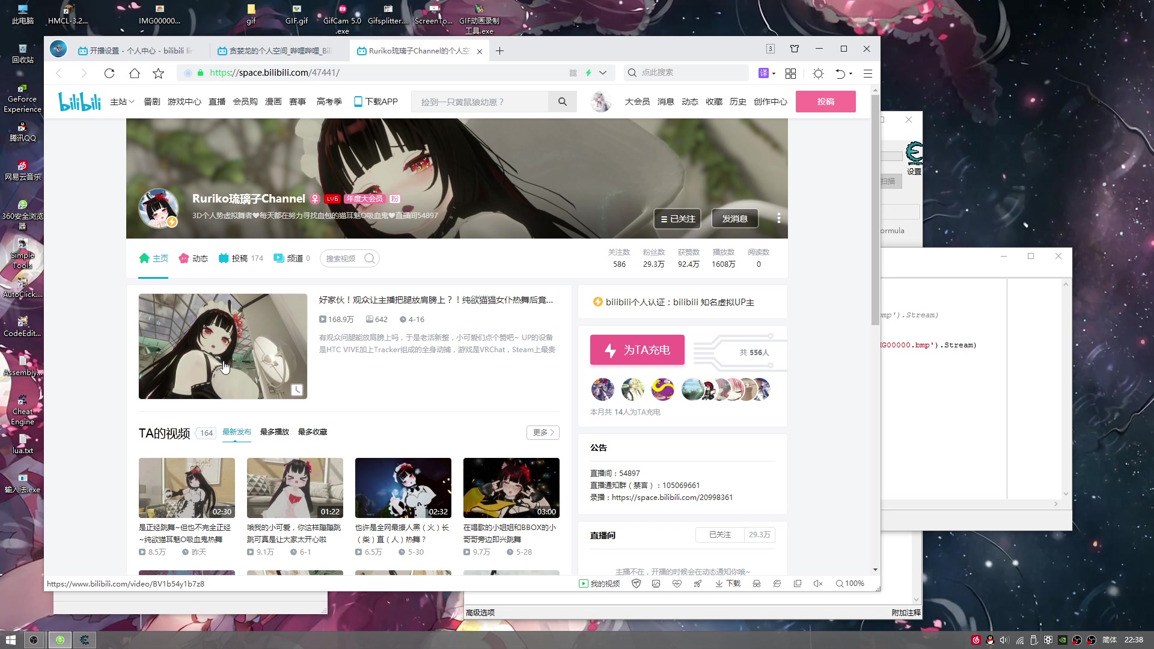Open the extensions grid icon in the toolbar
The image size is (1154, 649).
tap(790, 73)
